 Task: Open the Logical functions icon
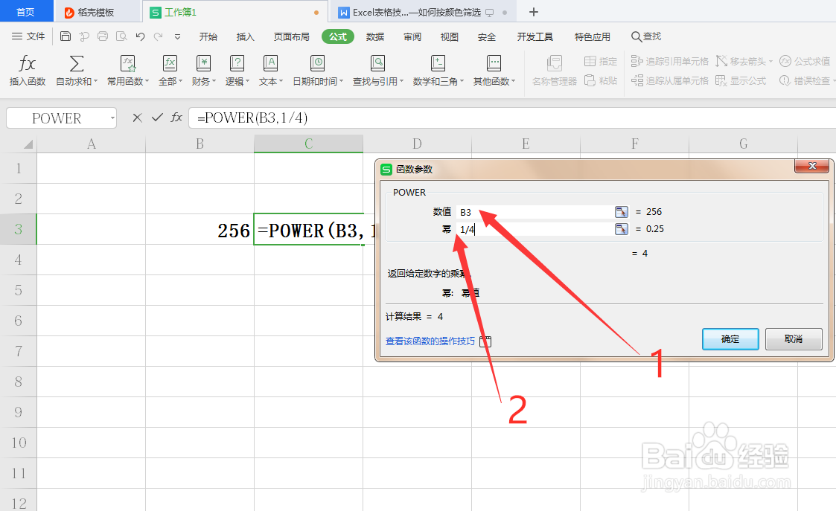(x=237, y=64)
